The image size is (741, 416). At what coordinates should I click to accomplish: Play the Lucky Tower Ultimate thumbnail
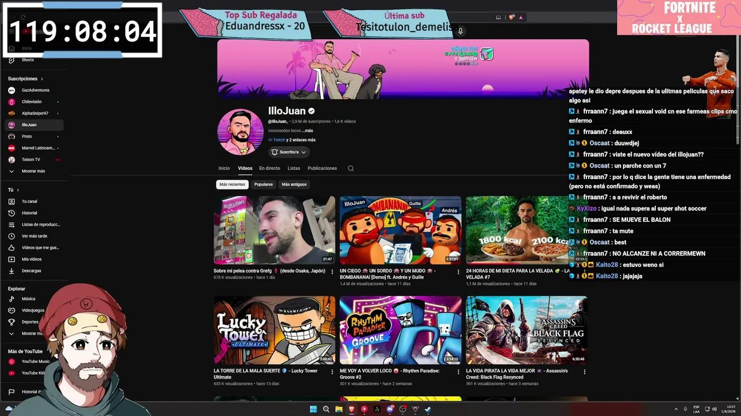click(x=274, y=330)
